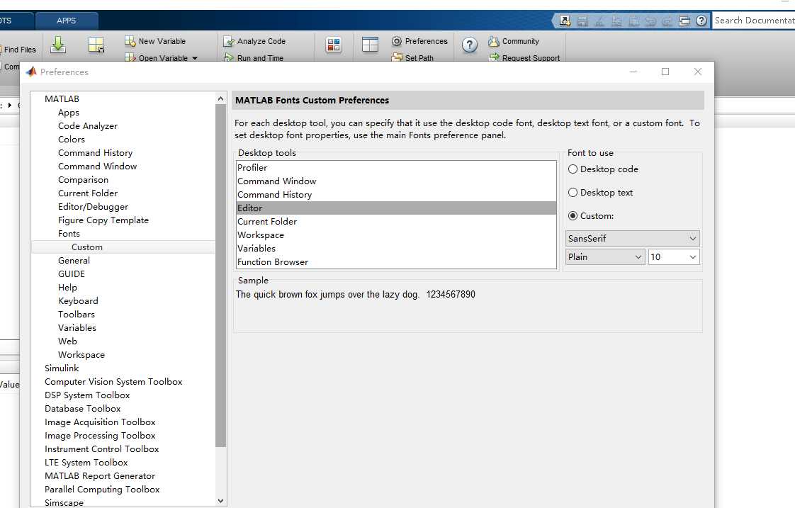795x508 pixels.
Task: Click the Save Workspace icon
Action: [96, 45]
